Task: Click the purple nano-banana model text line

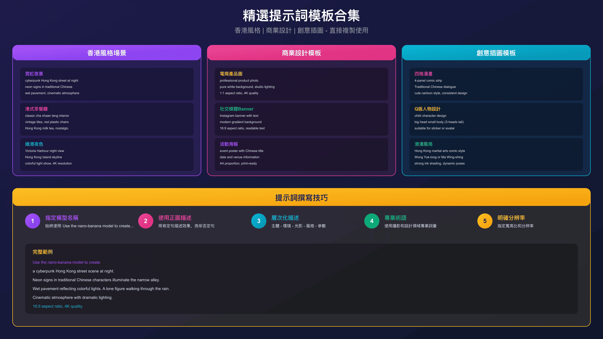Action: (66, 262)
